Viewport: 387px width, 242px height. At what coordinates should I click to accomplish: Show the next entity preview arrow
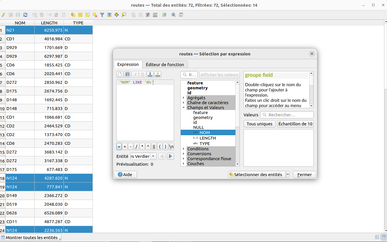pyautogui.click(x=171, y=156)
